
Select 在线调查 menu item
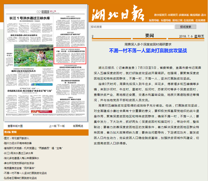200,20
